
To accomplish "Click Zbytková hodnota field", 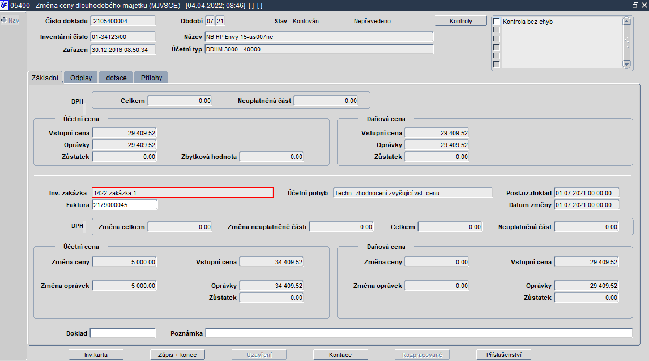I will [271, 157].
